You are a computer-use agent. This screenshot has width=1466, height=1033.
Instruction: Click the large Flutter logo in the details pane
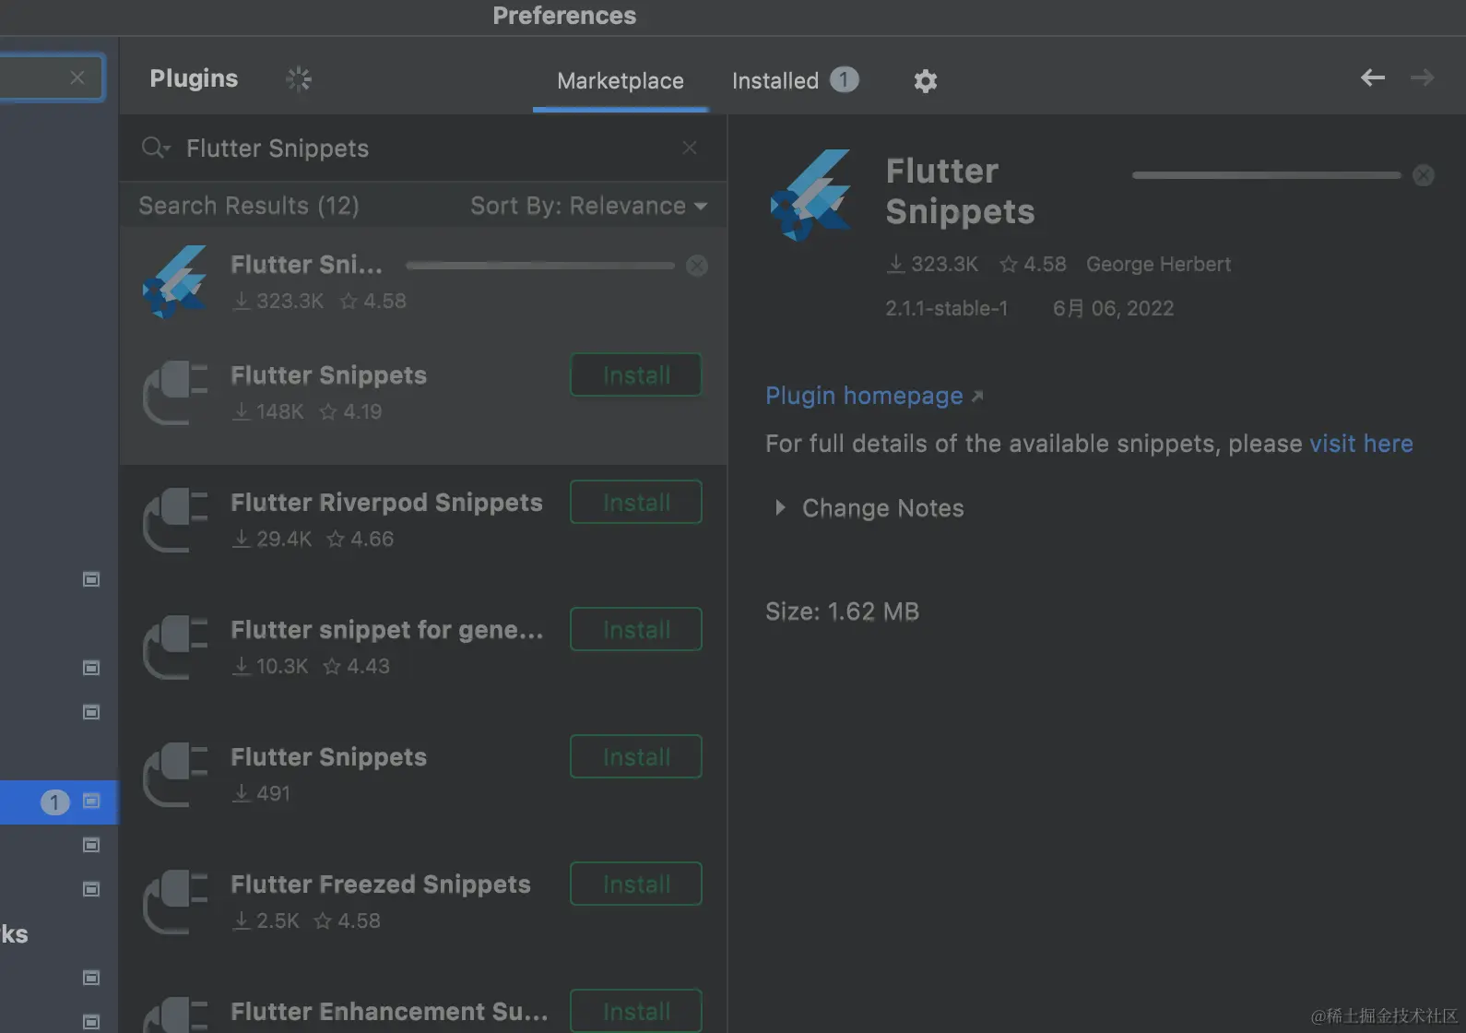click(x=811, y=195)
